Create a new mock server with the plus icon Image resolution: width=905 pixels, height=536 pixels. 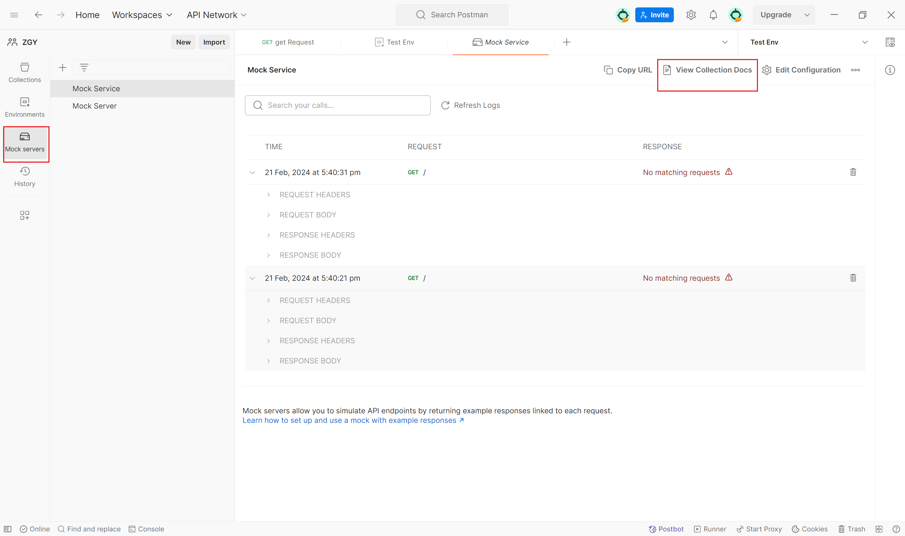(63, 68)
